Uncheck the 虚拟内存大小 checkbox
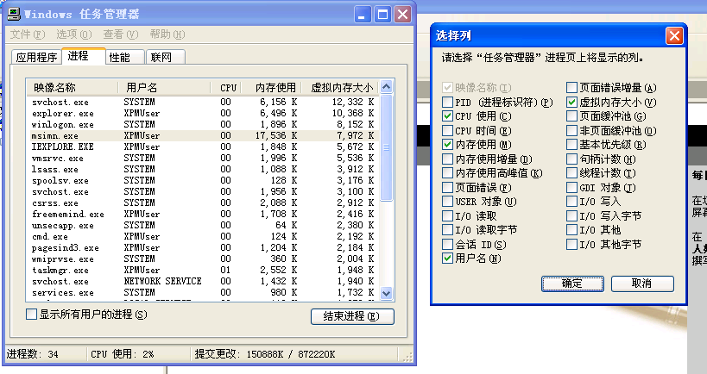The image size is (707, 374). [571, 103]
